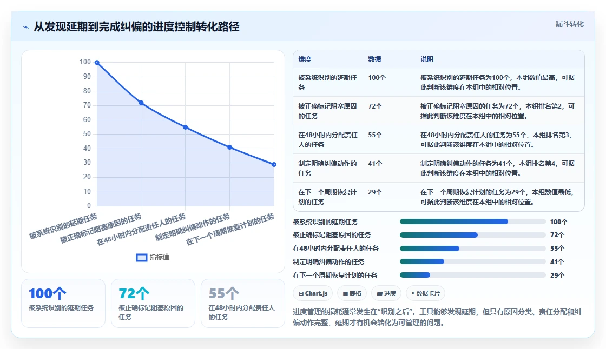Click the description mentioning 本组排名第2

(497, 111)
